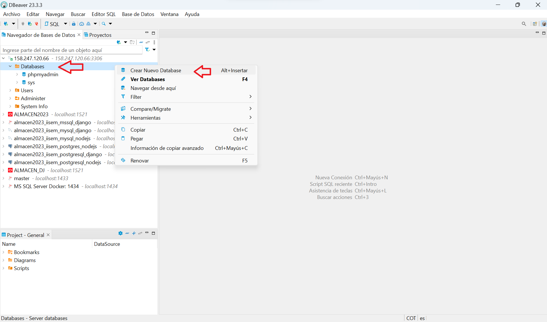This screenshot has height=322, width=547.
Task: Click the DBeaver perspective icon at the far right
Action: [x=544, y=24]
